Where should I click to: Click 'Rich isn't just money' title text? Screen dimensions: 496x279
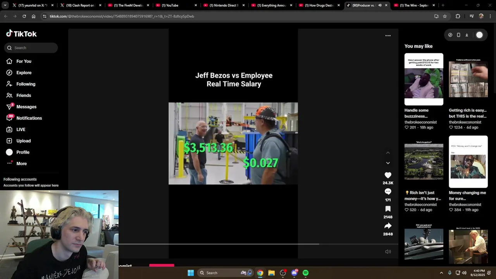(x=423, y=196)
